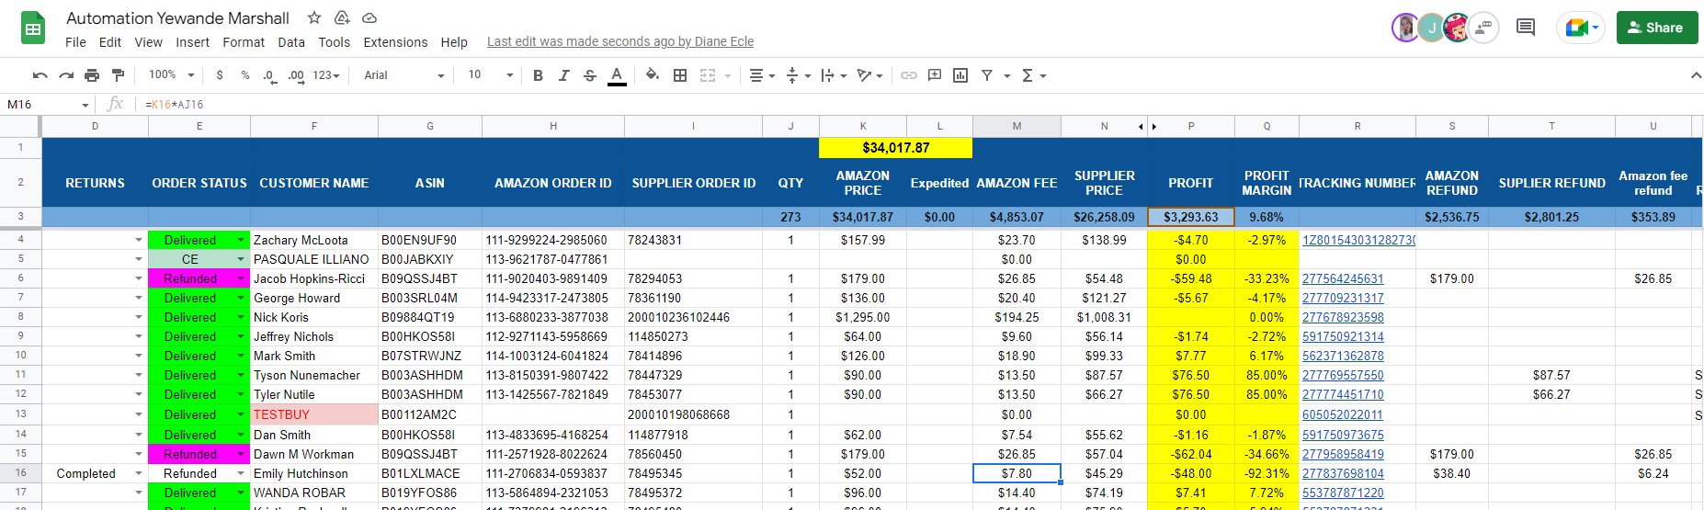Click the name box showing M16
Image resolution: width=1704 pixels, height=510 pixels.
[48, 105]
